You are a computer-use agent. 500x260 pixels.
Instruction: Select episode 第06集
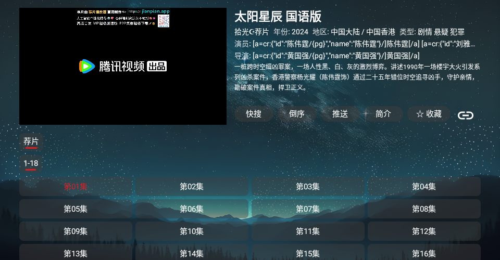pyautogui.click(x=192, y=209)
